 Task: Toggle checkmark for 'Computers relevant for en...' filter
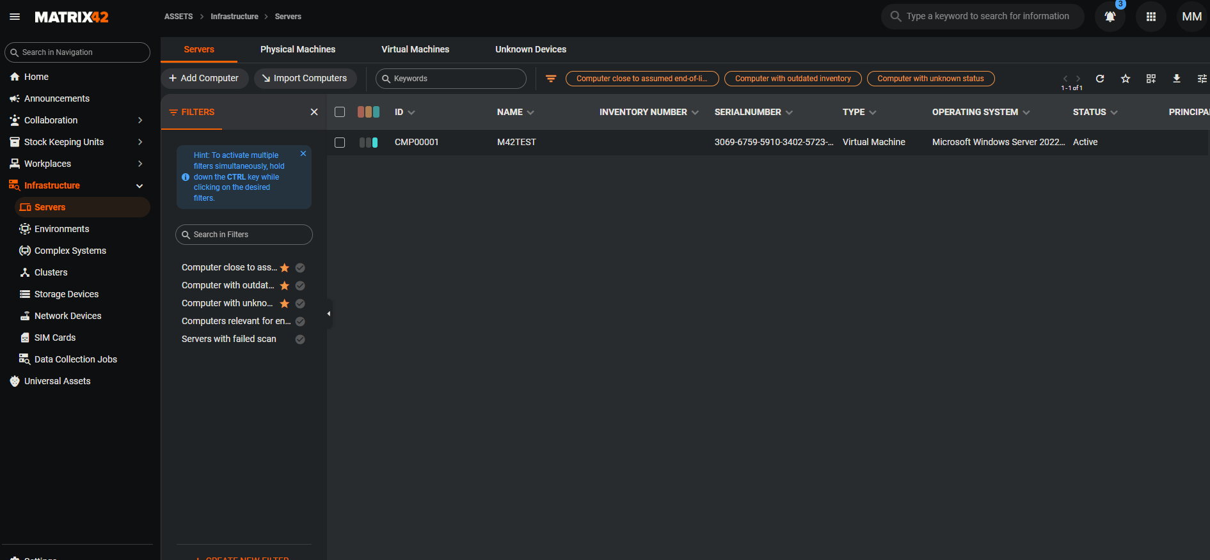(x=300, y=322)
